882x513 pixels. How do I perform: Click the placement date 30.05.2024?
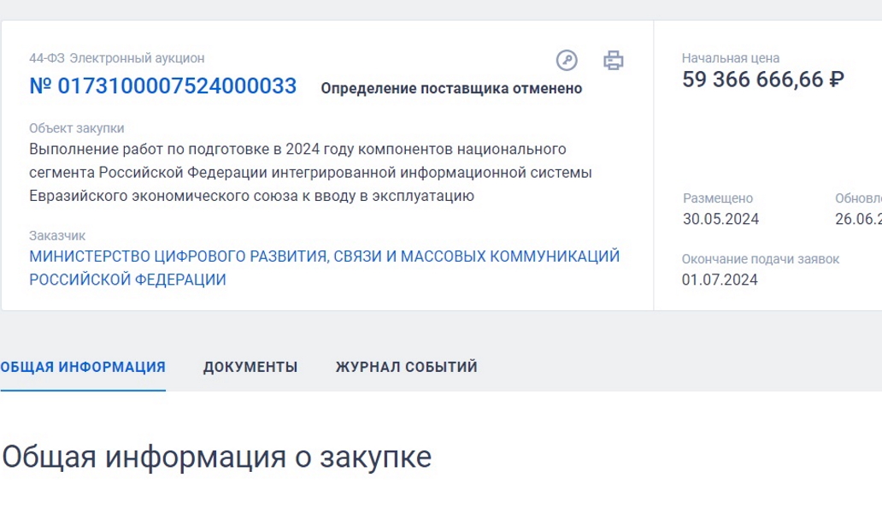pyautogui.click(x=720, y=219)
